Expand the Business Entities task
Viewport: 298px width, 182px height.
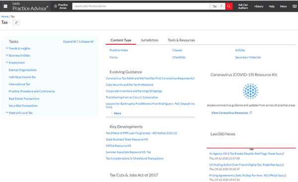pyautogui.click(x=7, y=55)
